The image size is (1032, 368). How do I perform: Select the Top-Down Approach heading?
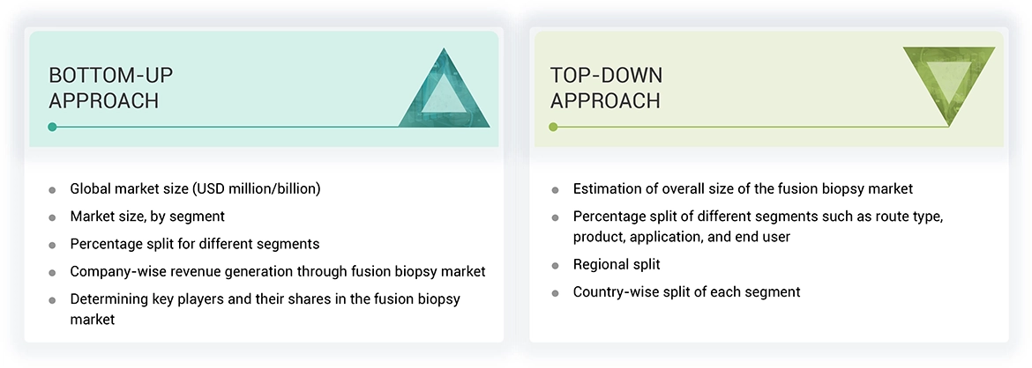point(606,87)
